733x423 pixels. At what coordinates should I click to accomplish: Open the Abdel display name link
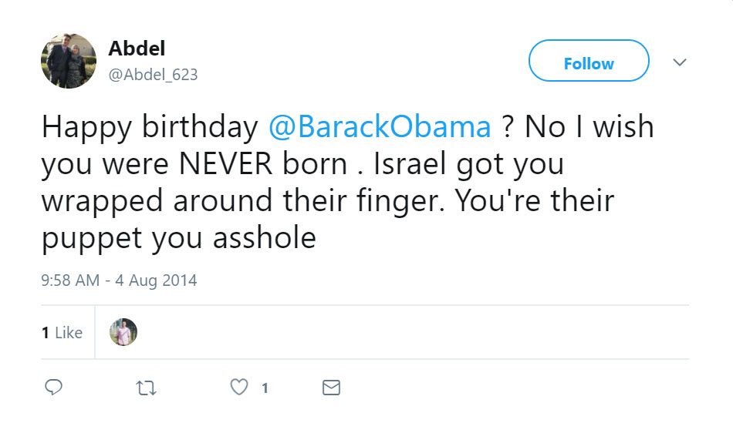pos(137,48)
